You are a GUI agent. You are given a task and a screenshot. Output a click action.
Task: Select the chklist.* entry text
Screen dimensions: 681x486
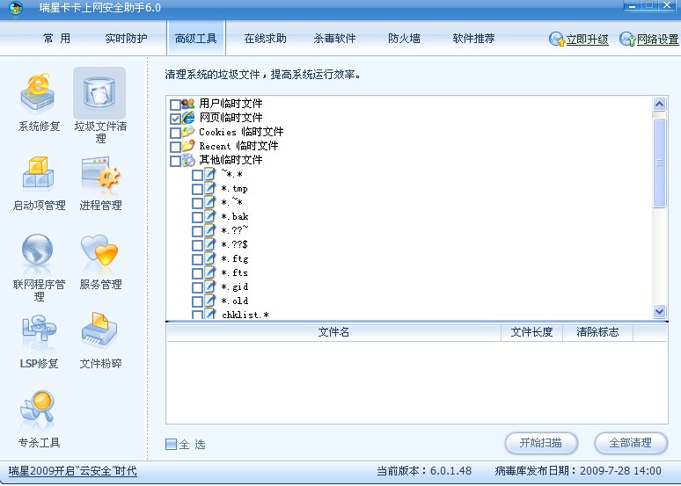tap(245, 315)
